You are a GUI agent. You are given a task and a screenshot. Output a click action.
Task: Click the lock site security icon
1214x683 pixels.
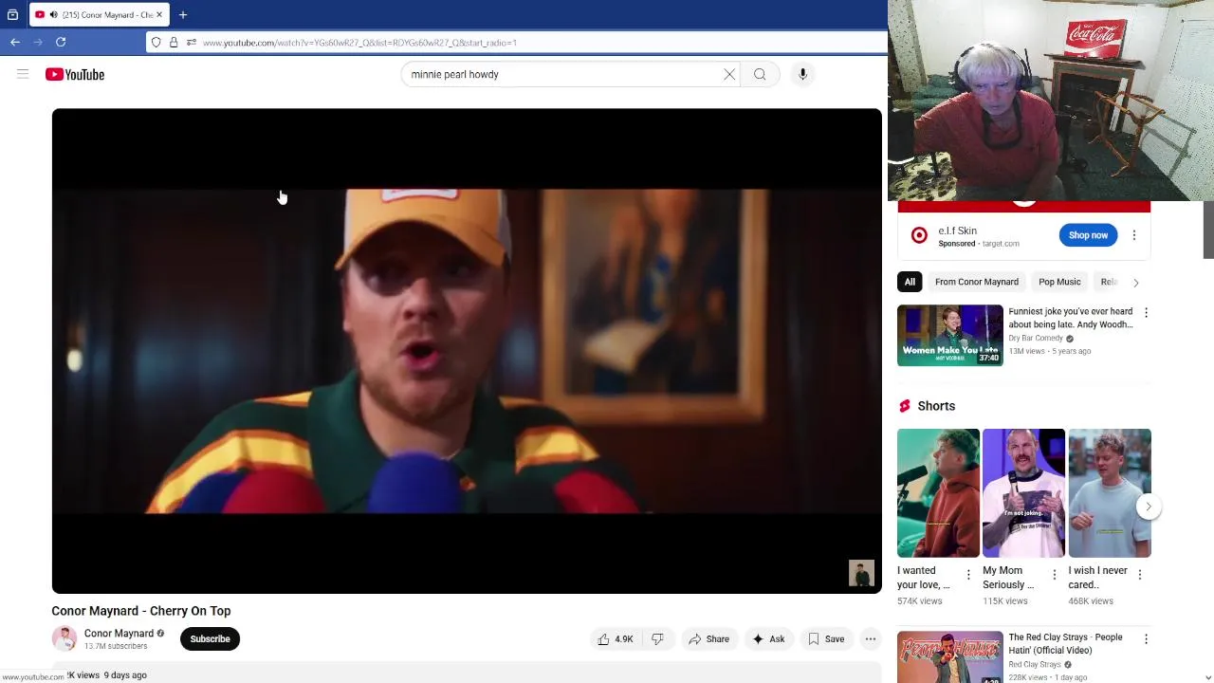(174, 42)
